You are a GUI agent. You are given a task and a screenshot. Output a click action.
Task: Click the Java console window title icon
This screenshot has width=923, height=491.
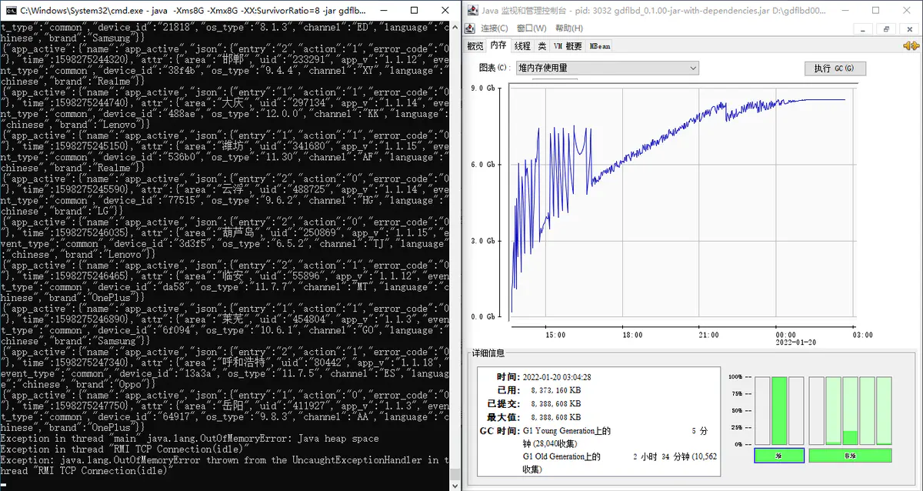pos(471,11)
